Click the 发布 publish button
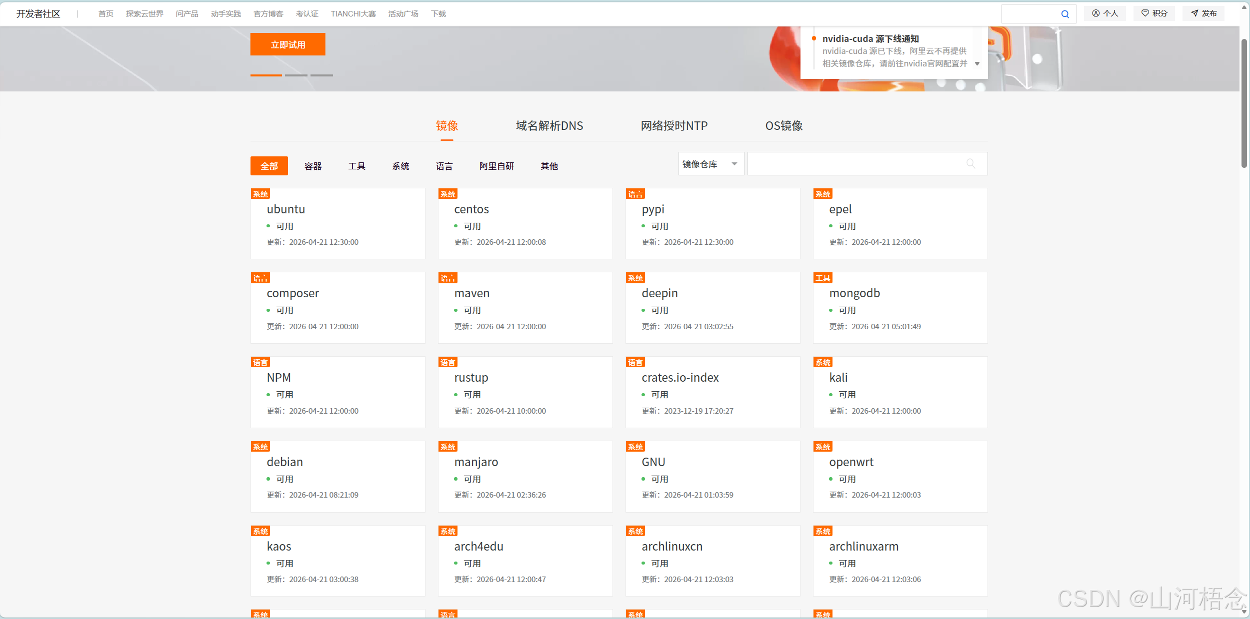The height and width of the screenshot is (619, 1250). coord(1203,13)
